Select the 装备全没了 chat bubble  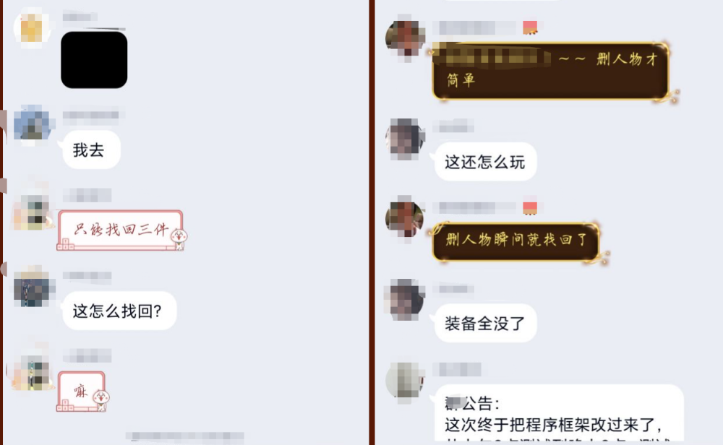tap(485, 323)
